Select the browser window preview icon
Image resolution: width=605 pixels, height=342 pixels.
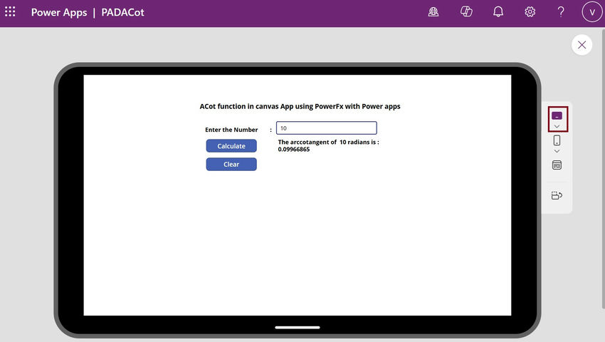pyautogui.click(x=557, y=165)
